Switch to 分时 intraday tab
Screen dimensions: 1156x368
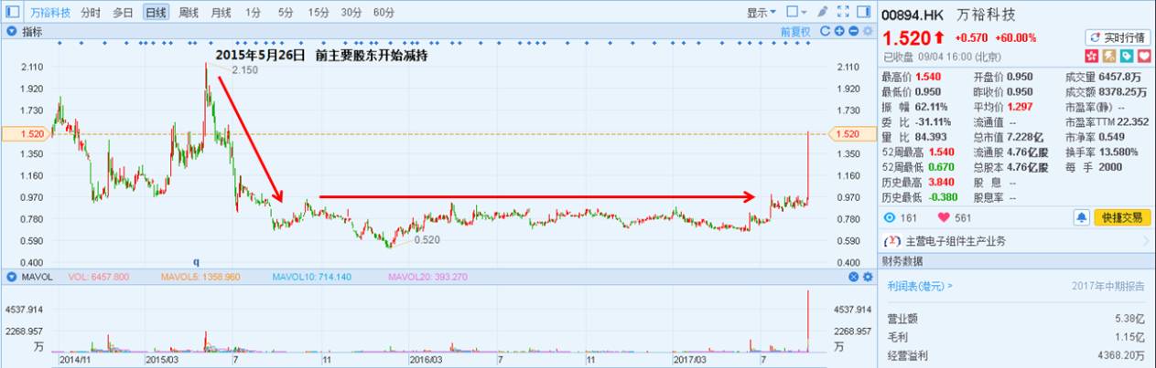pos(91,13)
